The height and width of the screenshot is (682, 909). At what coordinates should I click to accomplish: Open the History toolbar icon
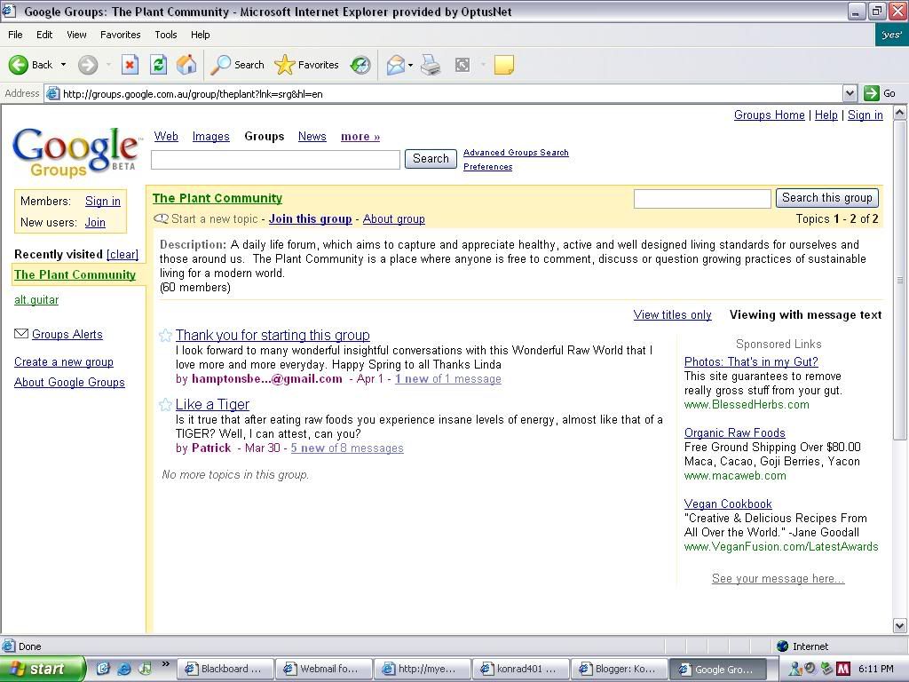tap(360, 65)
